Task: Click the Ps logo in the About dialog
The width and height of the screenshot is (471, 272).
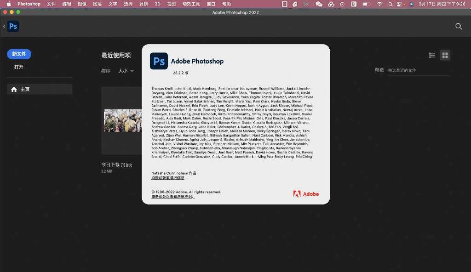Action: pos(159,61)
